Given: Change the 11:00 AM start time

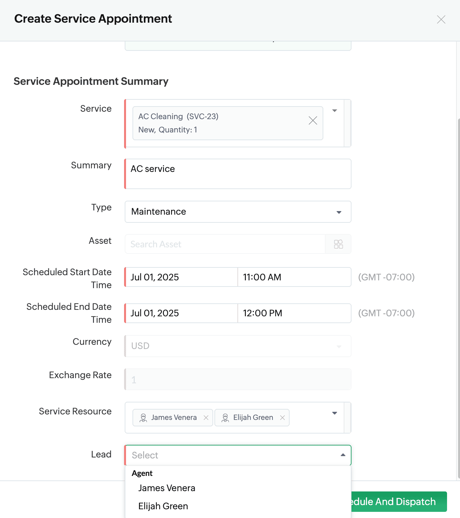Looking at the screenshot, I should pyautogui.click(x=294, y=277).
